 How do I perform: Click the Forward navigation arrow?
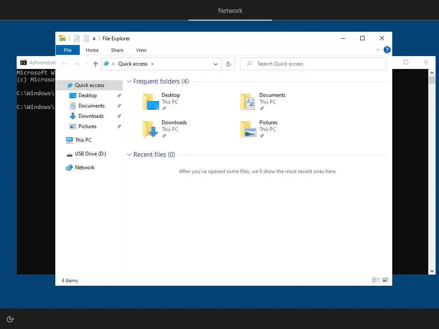click(76, 64)
